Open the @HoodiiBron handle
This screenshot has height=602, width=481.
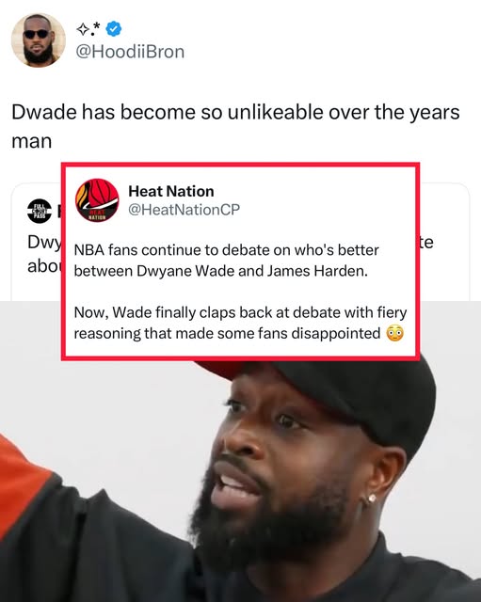pos(130,52)
